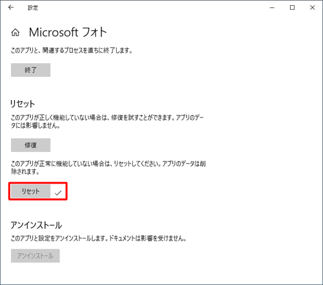
Task: Click the リセット section heading
Action: [23, 104]
